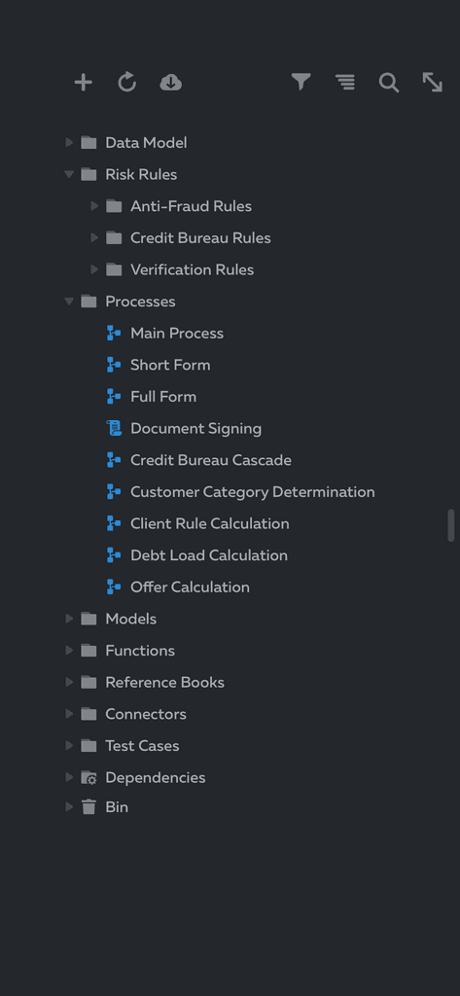Click the collapse-all lines icon
The height and width of the screenshot is (996, 460).
[345, 82]
